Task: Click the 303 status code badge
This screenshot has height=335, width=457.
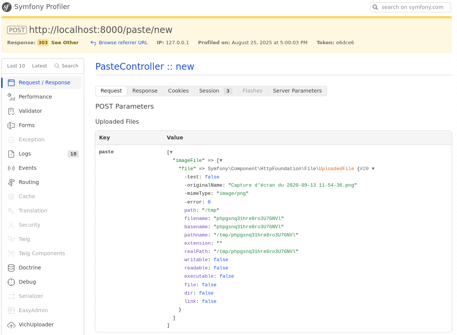Action: [x=43, y=43]
